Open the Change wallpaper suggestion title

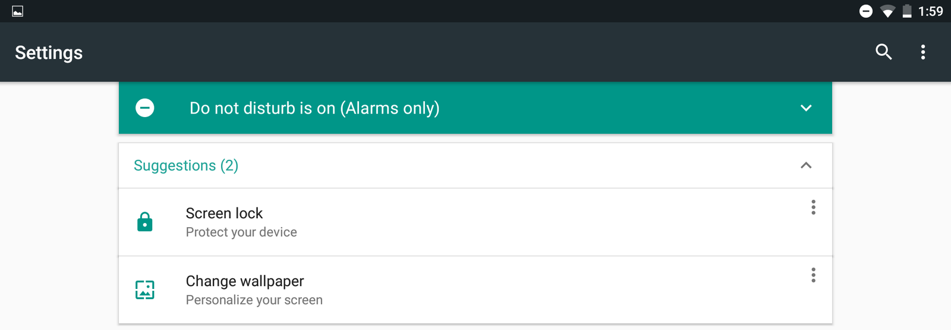245,281
